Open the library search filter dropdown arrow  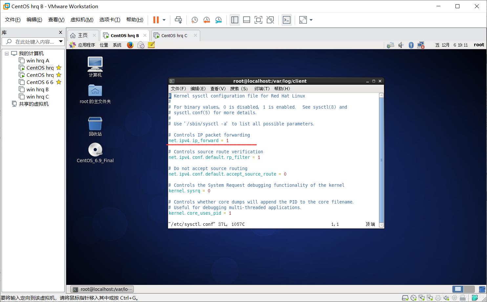pos(61,42)
